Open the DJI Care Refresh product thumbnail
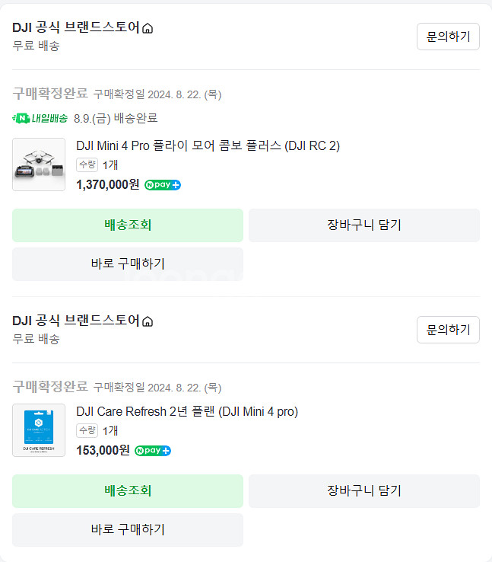The height and width of the screenshot is (562, 492). (39, 430)
